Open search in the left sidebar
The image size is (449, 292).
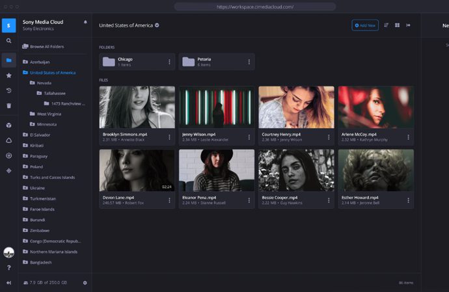(8, 40)
